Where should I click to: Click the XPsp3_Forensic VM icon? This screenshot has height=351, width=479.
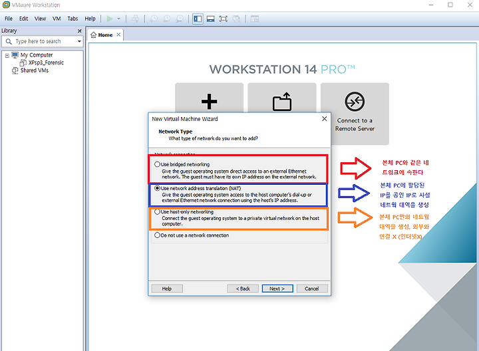[x=23, y=63]
